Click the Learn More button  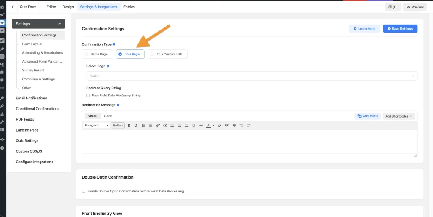click(364, 29)
